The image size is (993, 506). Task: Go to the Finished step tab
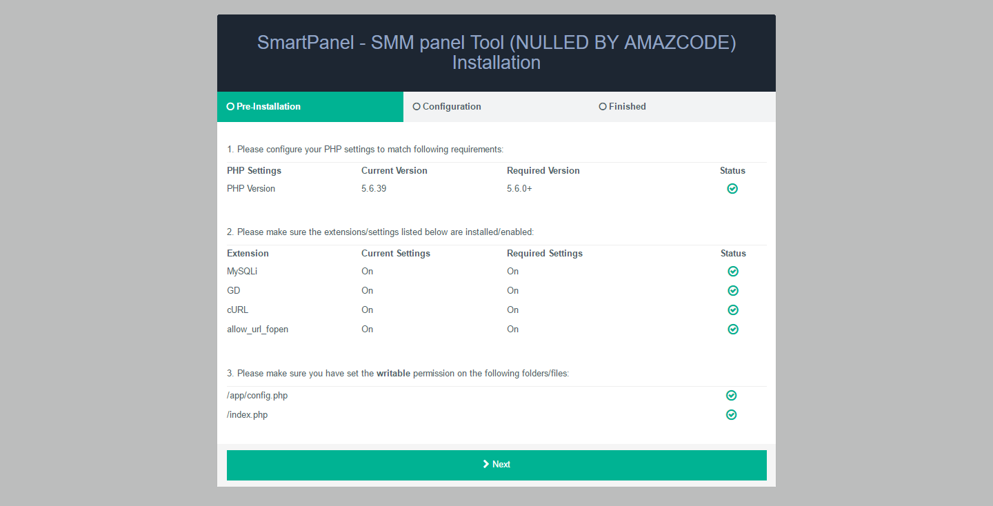coord(683,107)
